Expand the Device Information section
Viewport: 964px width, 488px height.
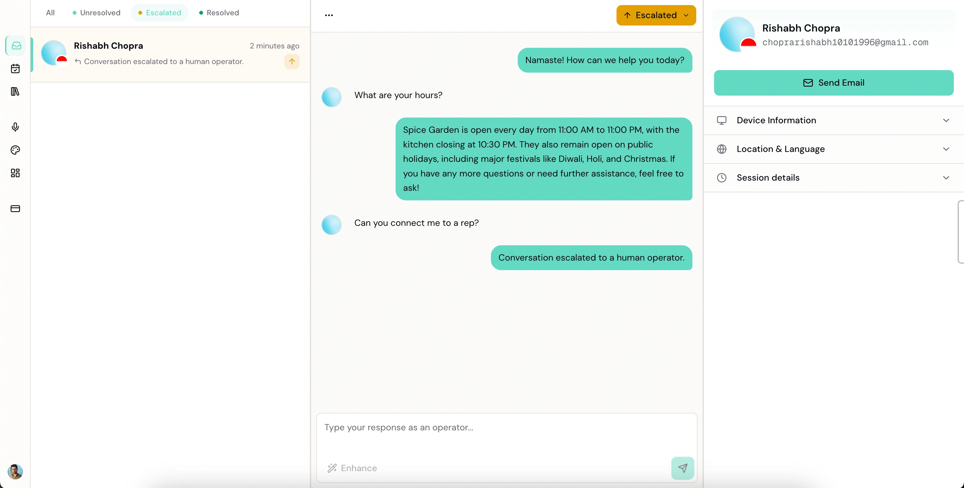tap(833, 120)
